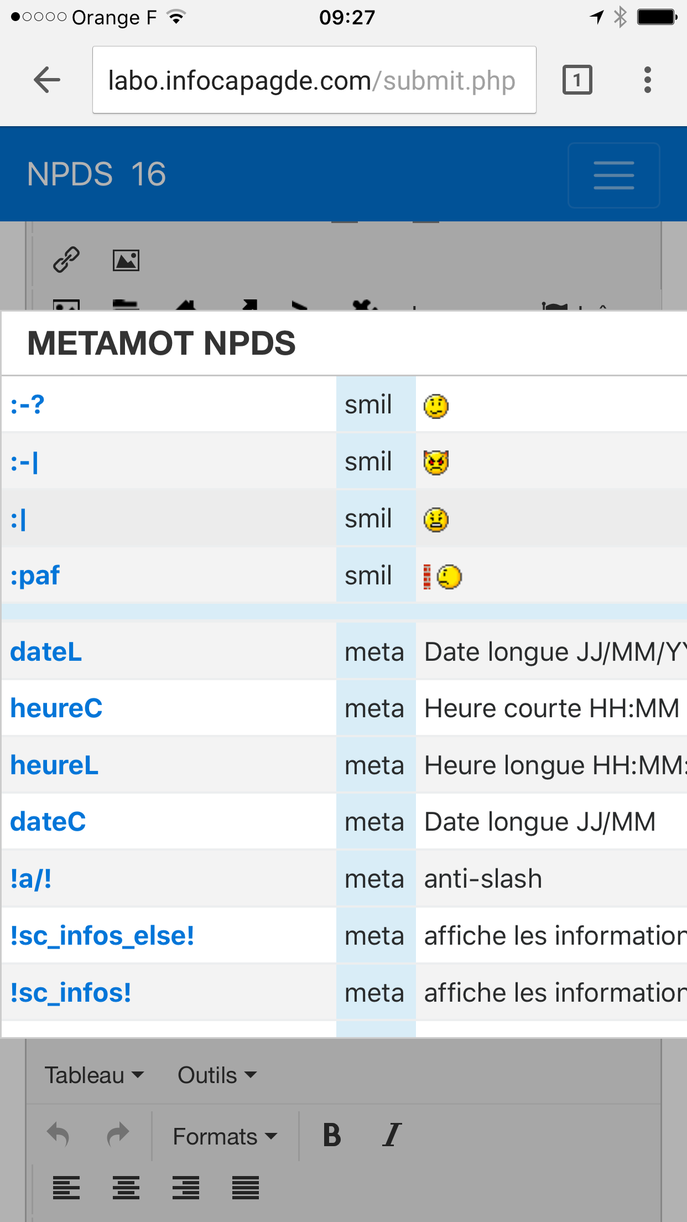687x1222 pixels.
Task: Align text left
Action: click(66, 1188)
